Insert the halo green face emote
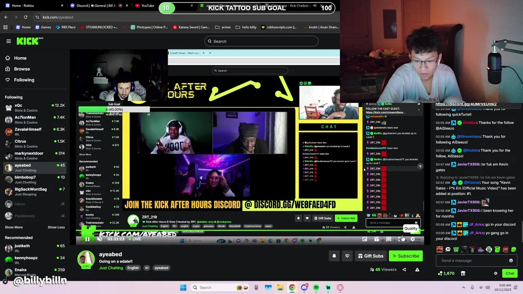Viewport: 523px width, 294px height. (x=497, y=249)
